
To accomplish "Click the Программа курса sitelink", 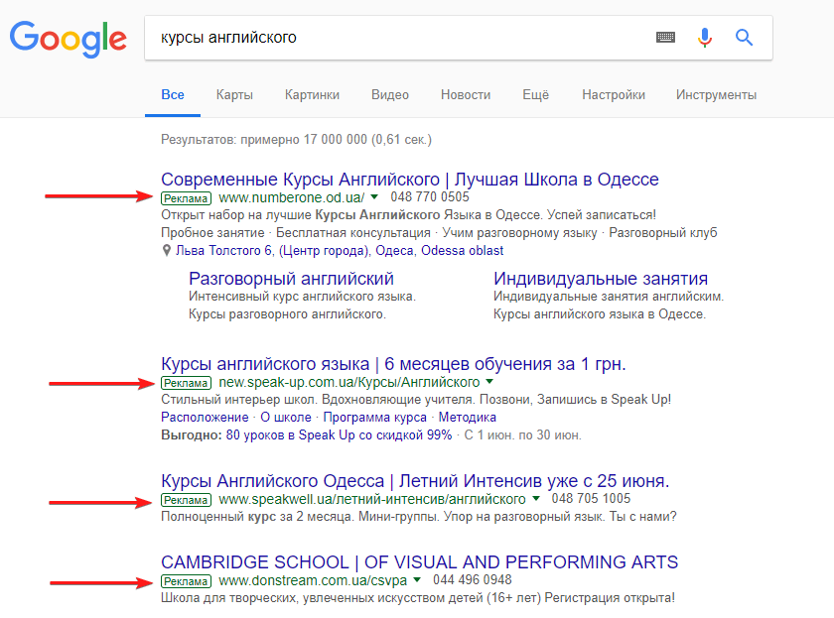I will [x=375, y=418].
